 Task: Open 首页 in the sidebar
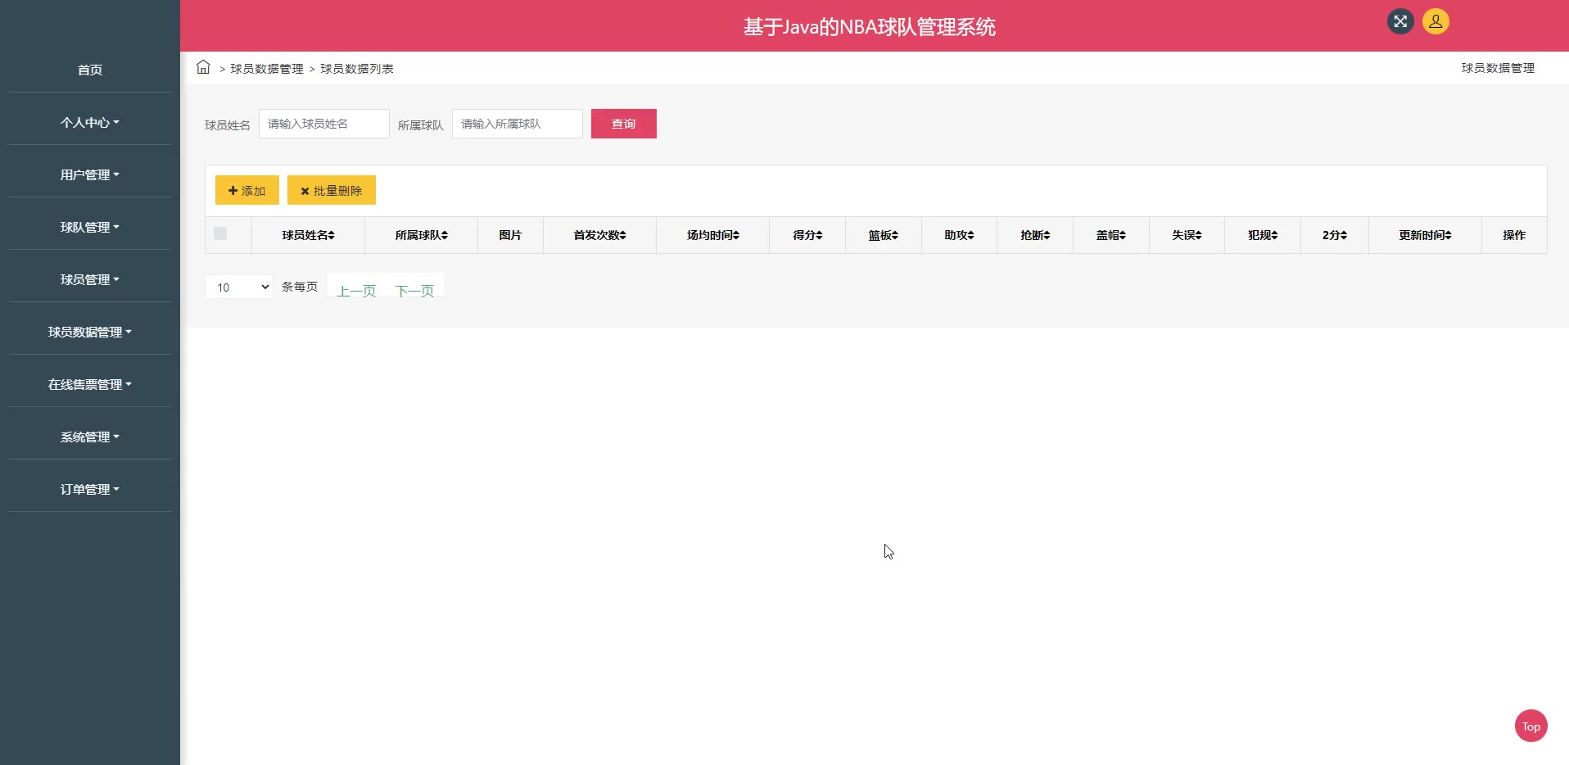click(x=90, y=70)
